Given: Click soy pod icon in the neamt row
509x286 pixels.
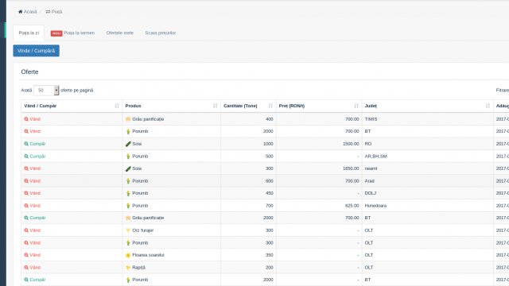Looking at the screenshot, I should (x=128, y=168).
